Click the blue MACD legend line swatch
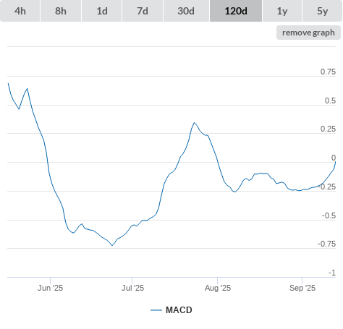Screen dimensions: 343x329 [156, 310]
